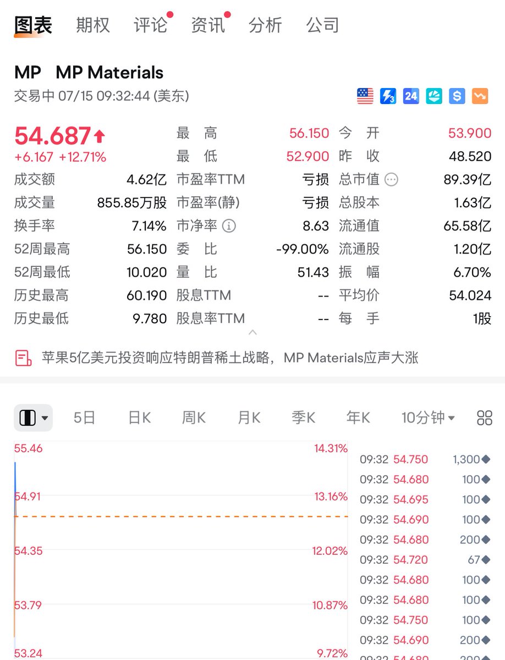Go to the 公司 tab
The height and width of the screenshot is (660, 505).
click(x=322, y=25)
